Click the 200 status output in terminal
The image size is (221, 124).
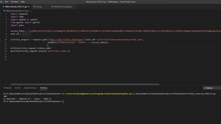pyautogui.click(x=5, y=96)
